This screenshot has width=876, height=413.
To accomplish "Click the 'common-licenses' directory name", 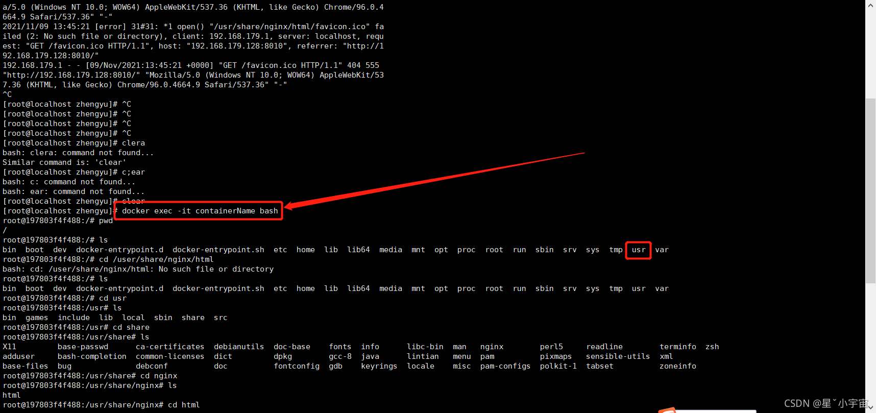I will coord(170,356).
